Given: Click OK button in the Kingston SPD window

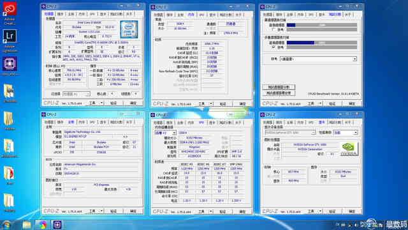Looking at the screenshot, I should [x=242, y=211].
